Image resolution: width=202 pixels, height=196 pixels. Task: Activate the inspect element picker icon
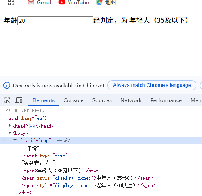pos(7,100)
